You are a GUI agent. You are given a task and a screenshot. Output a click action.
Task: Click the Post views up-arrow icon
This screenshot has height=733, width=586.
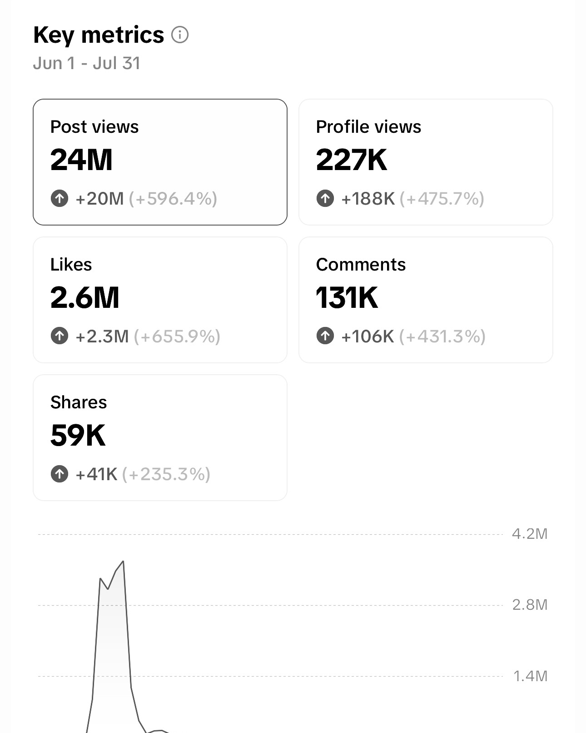[x=59, y=198]
